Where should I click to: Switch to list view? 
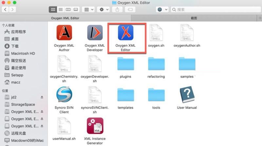61,9
